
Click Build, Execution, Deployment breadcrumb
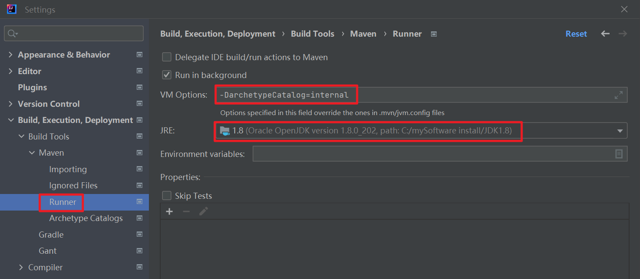[218, 34]
